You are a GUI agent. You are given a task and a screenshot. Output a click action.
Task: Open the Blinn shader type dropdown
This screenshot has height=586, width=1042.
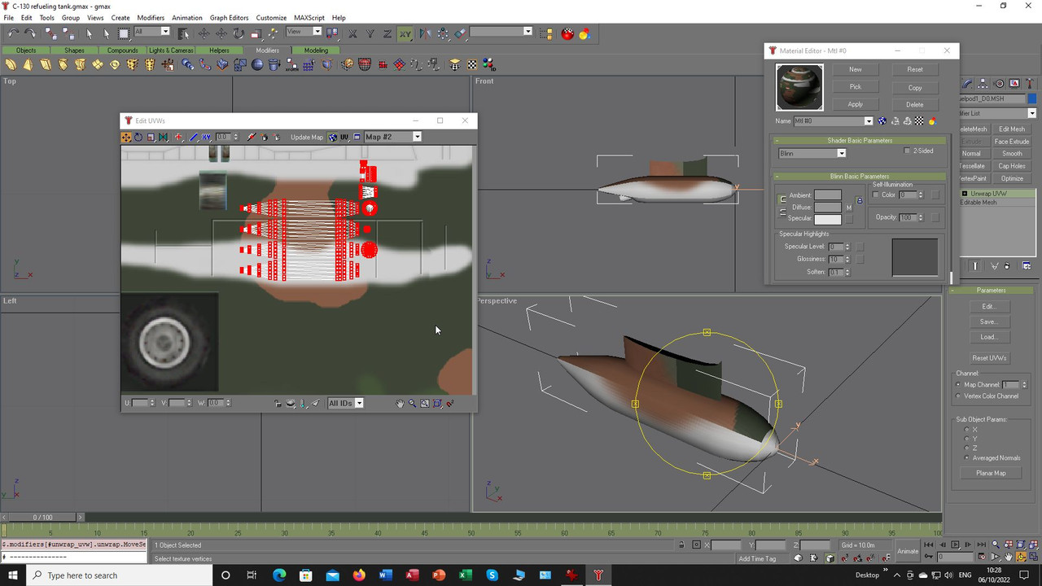coord(841,153)
